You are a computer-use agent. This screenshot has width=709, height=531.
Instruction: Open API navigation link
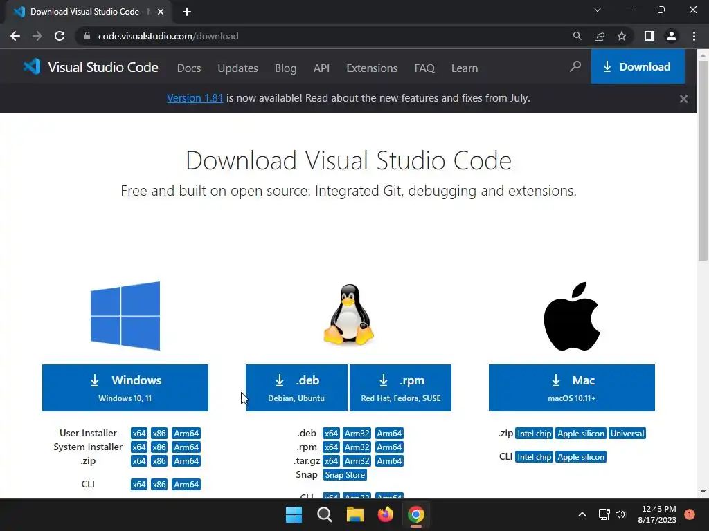[321, 68]
